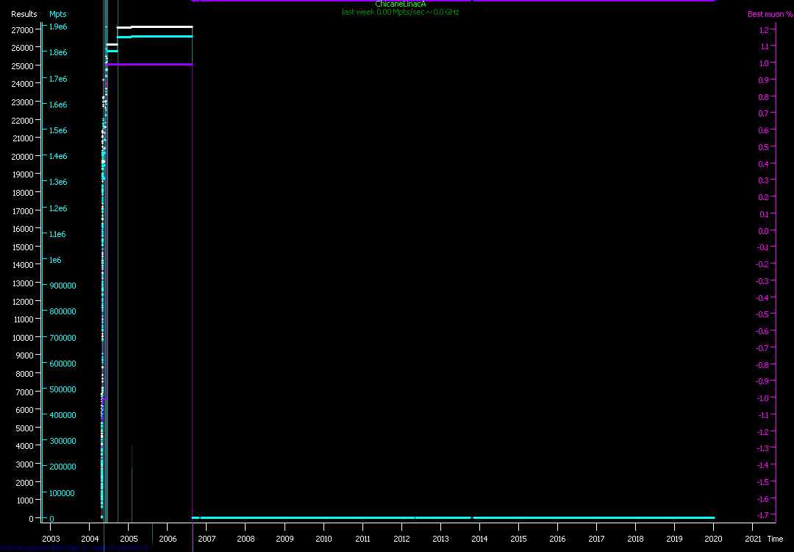The height and width of the screenshot is (552, 794).
Task: Select the 2010 year marker on timeline
Action: (x=323, y=539)
